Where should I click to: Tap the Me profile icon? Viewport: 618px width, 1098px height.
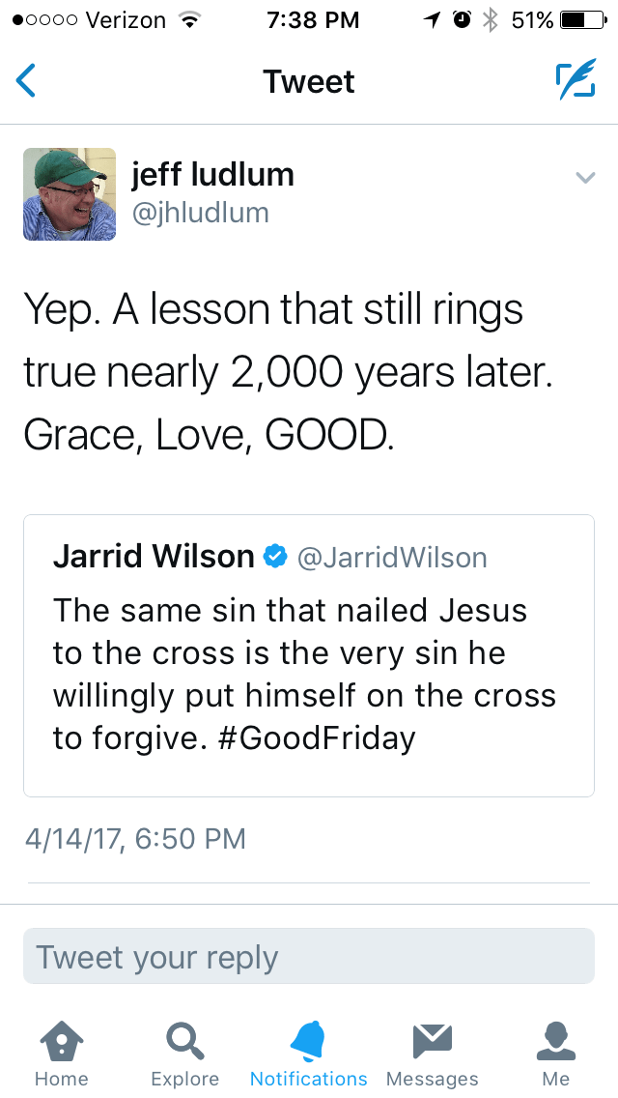[555, 1042]
